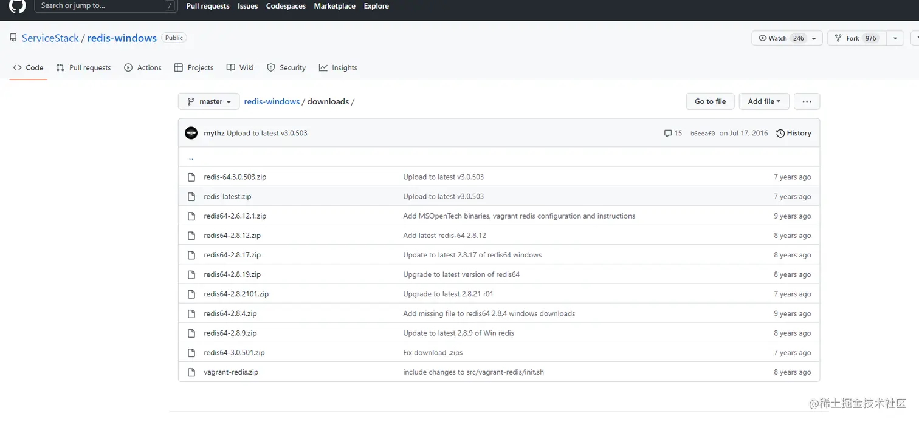Open redis64-3.0.501.zip file
Screen dimensions: 919x422
pos(234,352)
